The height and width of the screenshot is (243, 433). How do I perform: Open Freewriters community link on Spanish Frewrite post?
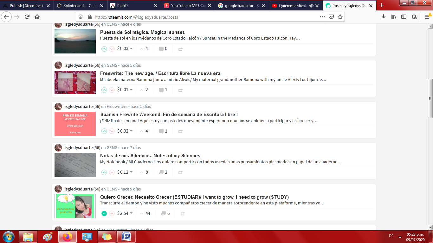117,106
